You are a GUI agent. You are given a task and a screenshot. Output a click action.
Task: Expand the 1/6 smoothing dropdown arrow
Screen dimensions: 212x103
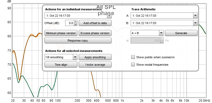pos(75,57)
